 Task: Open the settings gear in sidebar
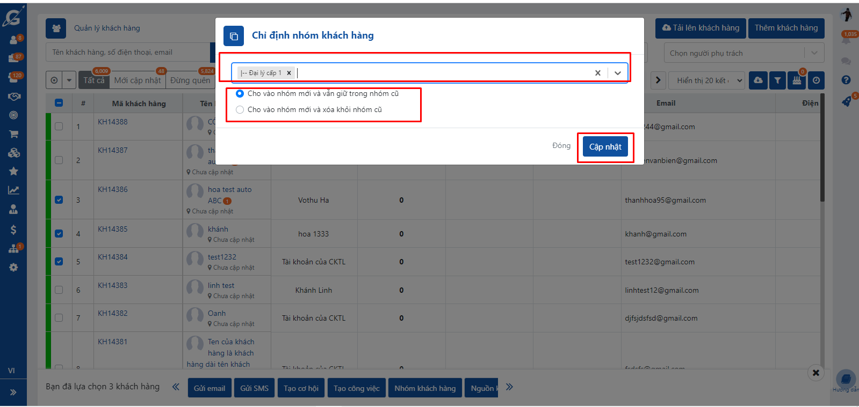[x=13, y=268]
